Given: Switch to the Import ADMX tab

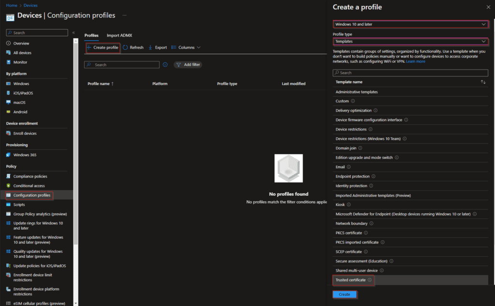Looking at the screenshot, I should [x=119, y=35].
